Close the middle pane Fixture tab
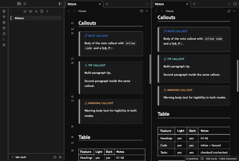 coord(100,4)
